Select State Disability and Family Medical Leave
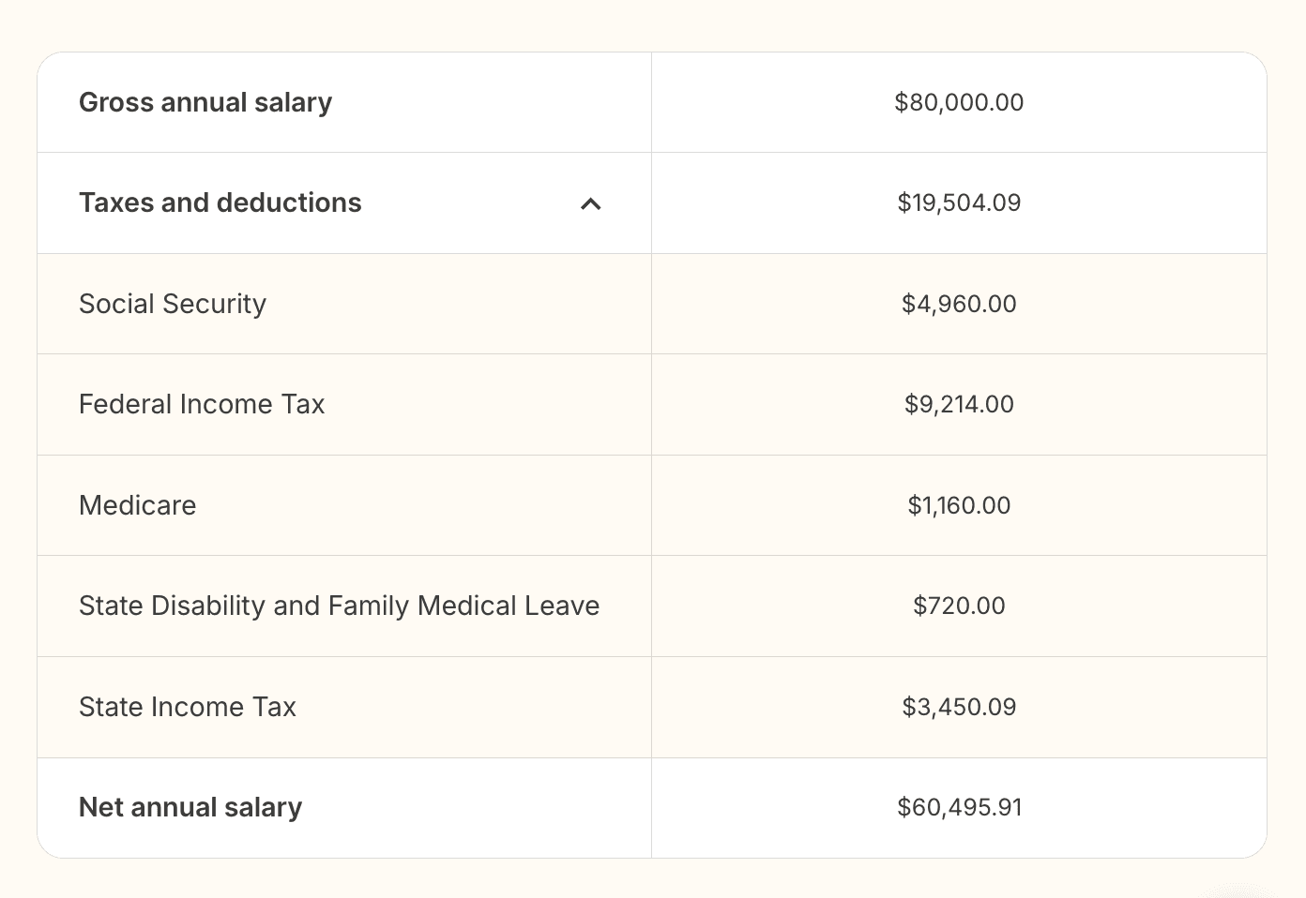1306x898 pixels. coord(340,606)
